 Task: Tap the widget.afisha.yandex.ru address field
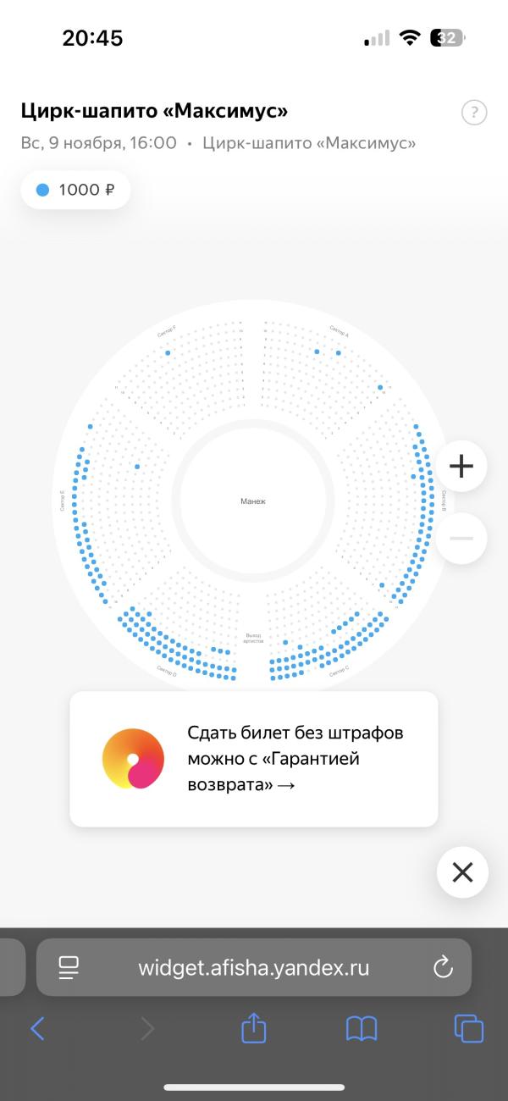254,968
